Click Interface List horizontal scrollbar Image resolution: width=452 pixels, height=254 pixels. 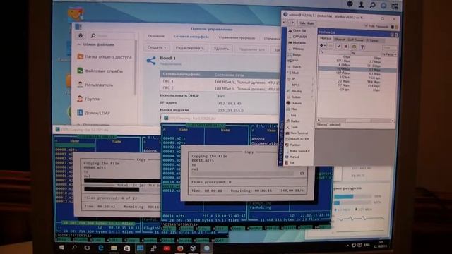(356, 121)
